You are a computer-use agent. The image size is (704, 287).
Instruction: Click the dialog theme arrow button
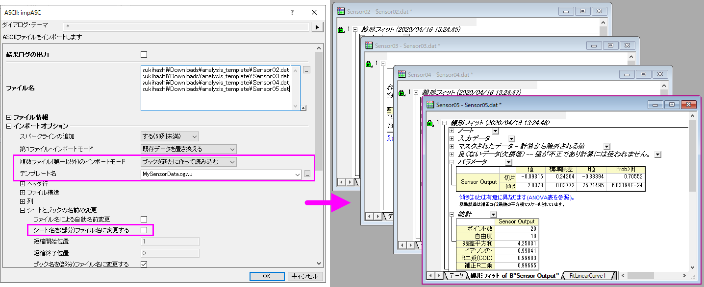[317, 26]
